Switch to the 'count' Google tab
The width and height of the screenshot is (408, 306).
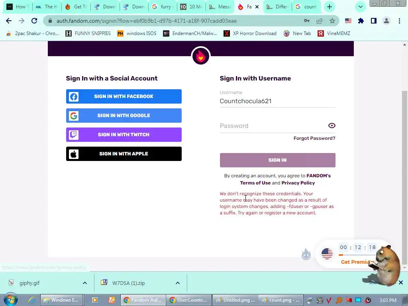coord(306,7)
